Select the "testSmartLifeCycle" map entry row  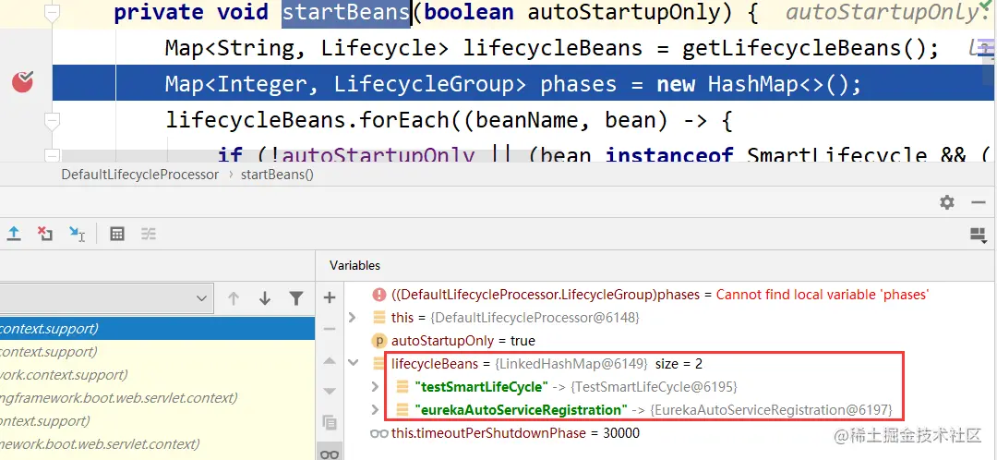pos(669,387)
